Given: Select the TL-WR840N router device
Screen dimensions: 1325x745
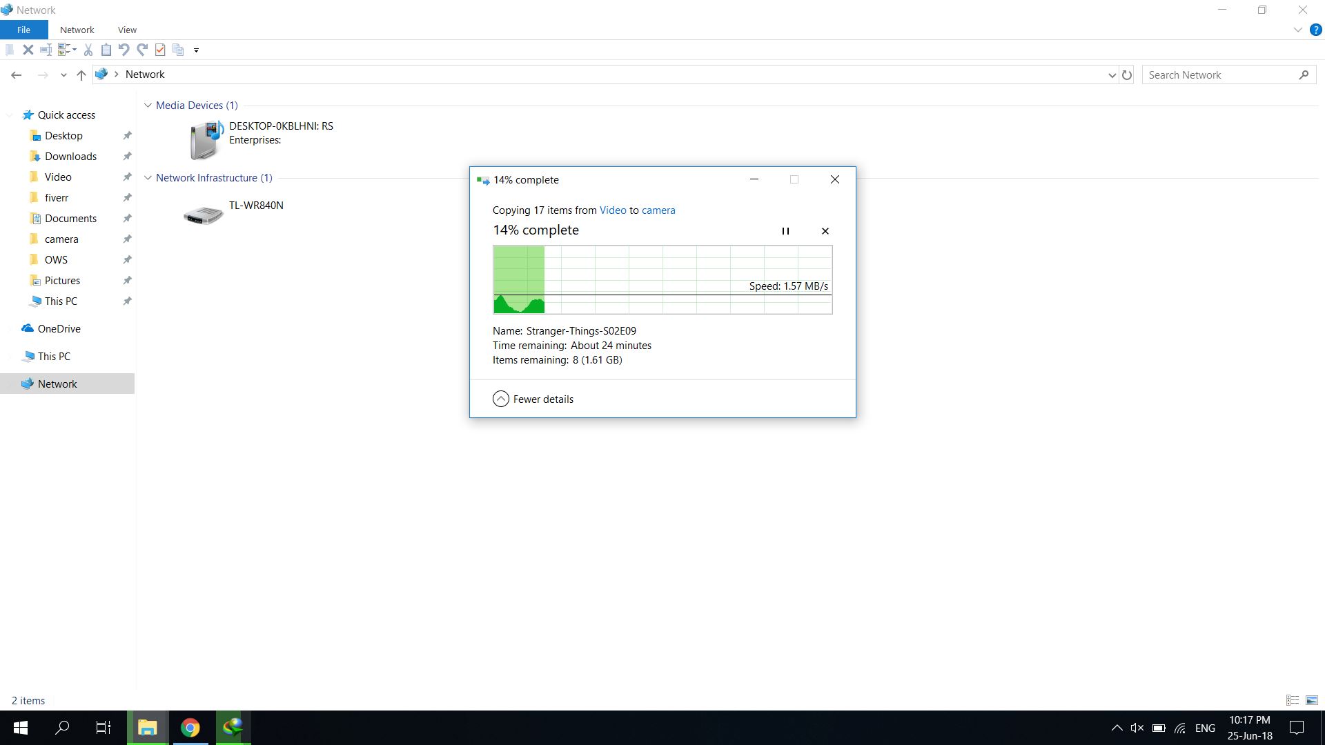Looking at the screenshot, I should tap(235, 215).
